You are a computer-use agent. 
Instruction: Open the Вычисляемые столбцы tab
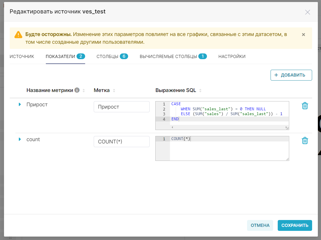point(173,57)
